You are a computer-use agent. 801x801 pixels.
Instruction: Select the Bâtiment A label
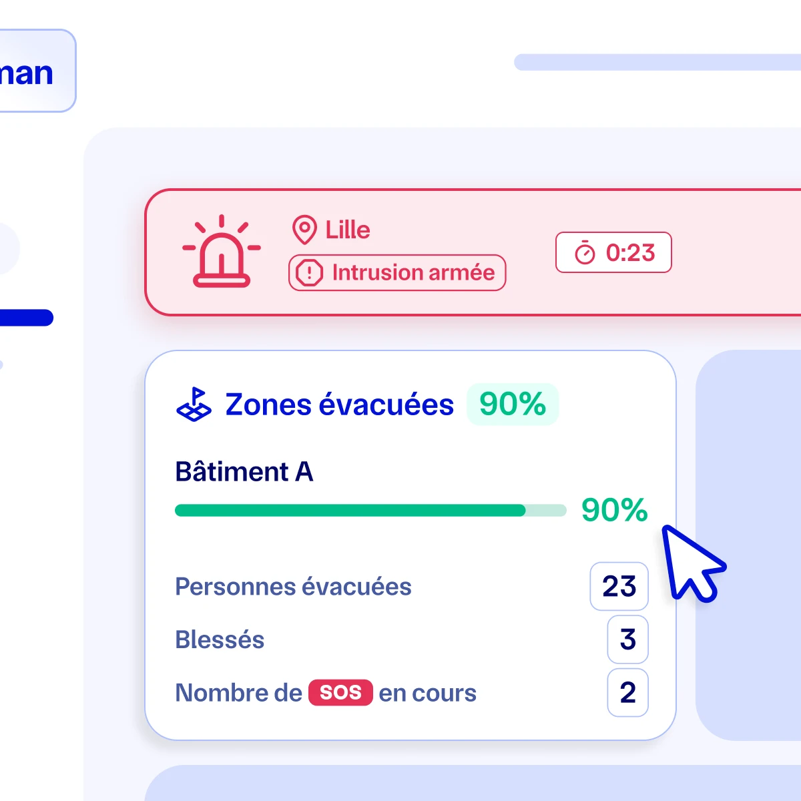click(x=244, y=472)
